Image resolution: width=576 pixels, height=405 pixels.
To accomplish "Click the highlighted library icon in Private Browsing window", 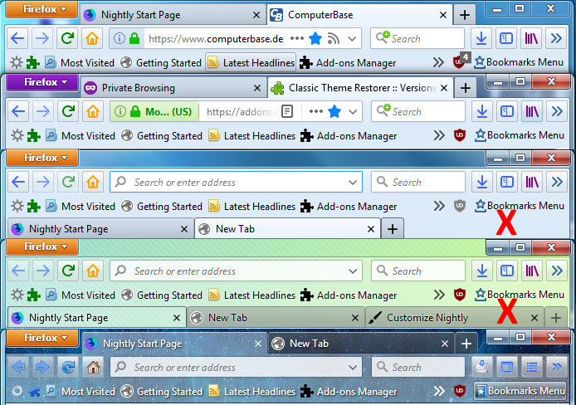I will 532,111.
